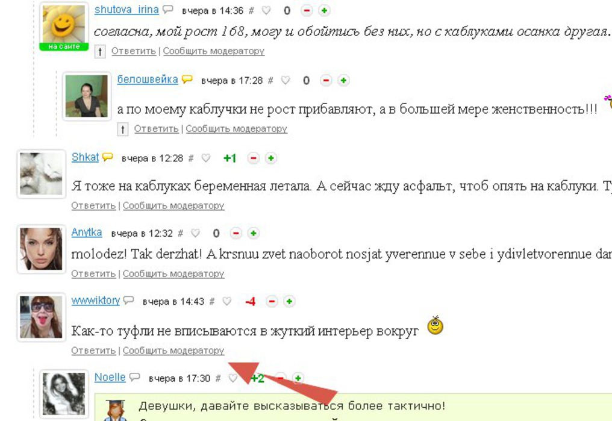Viewport: 612px width, 421px height.
Task: Favorite Anytka's comment with heart icon
Action: 195,233
